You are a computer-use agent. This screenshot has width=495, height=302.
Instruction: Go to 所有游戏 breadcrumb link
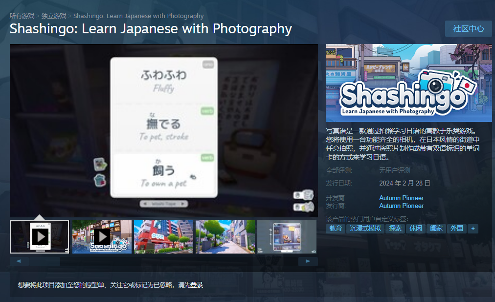click(x=22, y=16)
